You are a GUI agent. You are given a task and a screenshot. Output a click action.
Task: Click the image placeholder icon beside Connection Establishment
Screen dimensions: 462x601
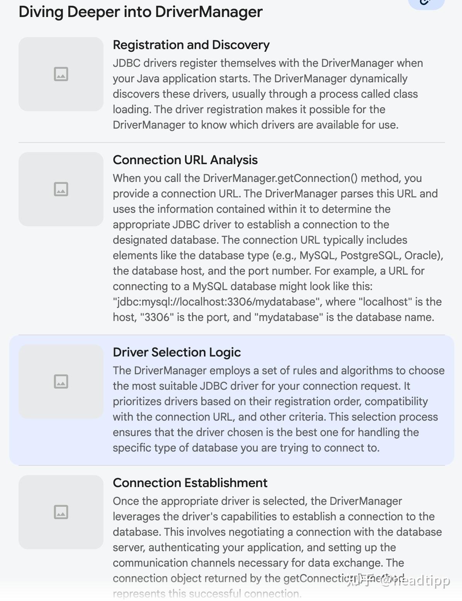pos(61,512)
